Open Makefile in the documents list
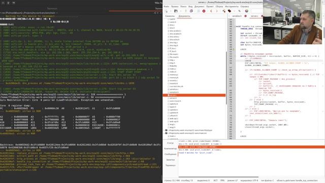Image resolution: width=325 pixels, height=183 pixels. (173, 66)
